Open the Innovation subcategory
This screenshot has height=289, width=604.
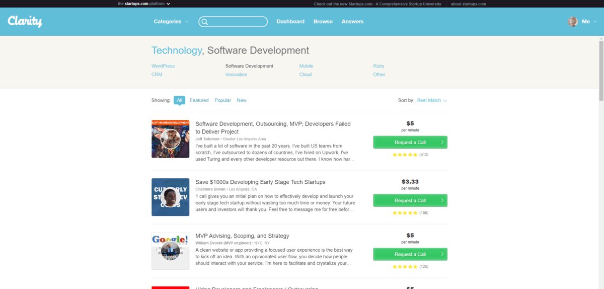[x=237, y=75]
